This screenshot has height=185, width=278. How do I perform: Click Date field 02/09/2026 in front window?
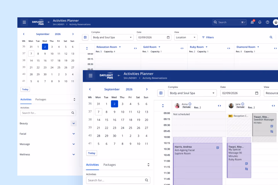point(240,93)
